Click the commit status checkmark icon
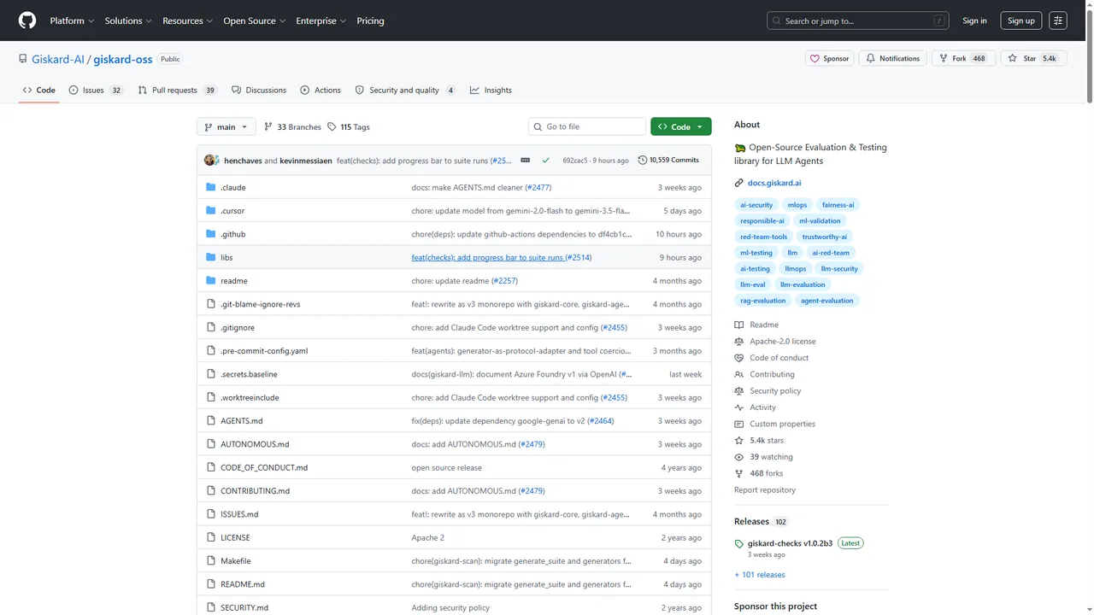Viewport: 1094px width, 615px height. click(x=546, y=160)
